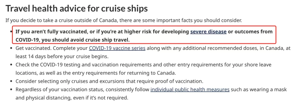Open "individual public health measures" link

(x=190, y=90)
